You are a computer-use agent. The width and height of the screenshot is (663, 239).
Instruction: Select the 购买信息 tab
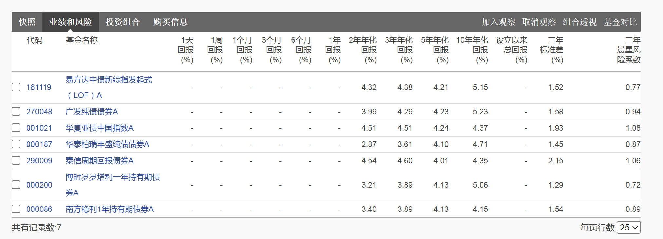[x=170, y=22]
